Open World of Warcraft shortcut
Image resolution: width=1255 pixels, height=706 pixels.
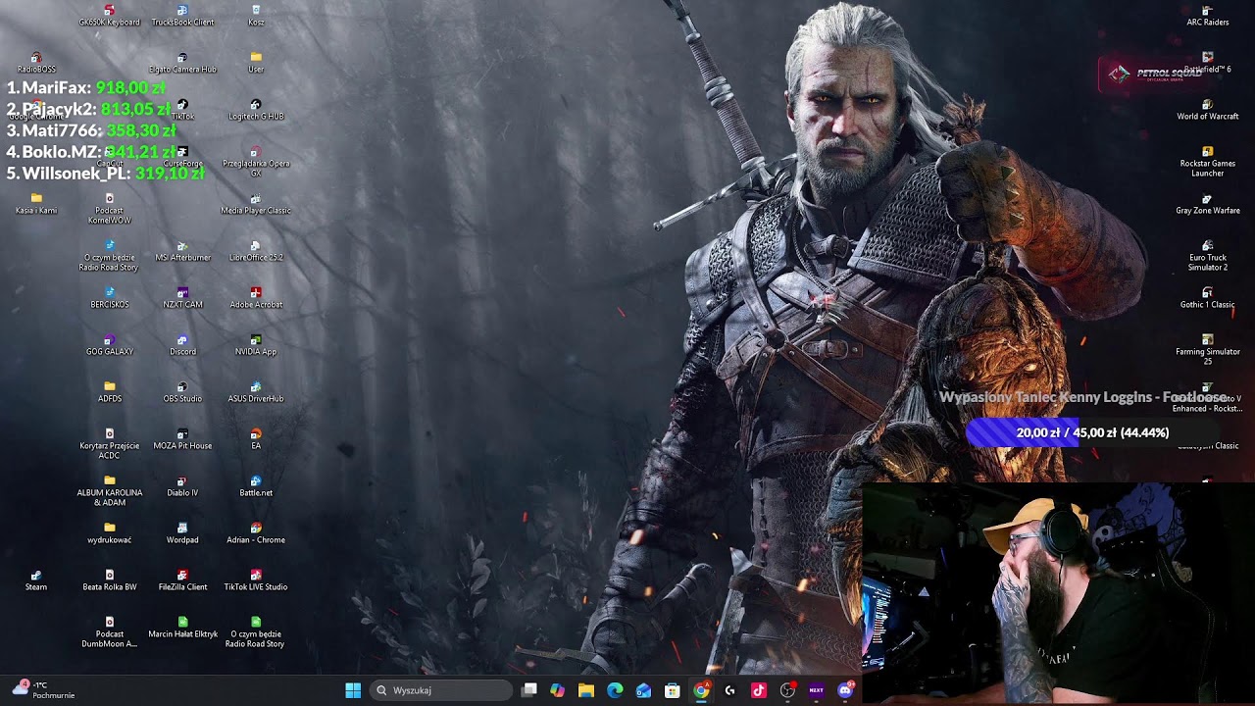(1208, 110)
